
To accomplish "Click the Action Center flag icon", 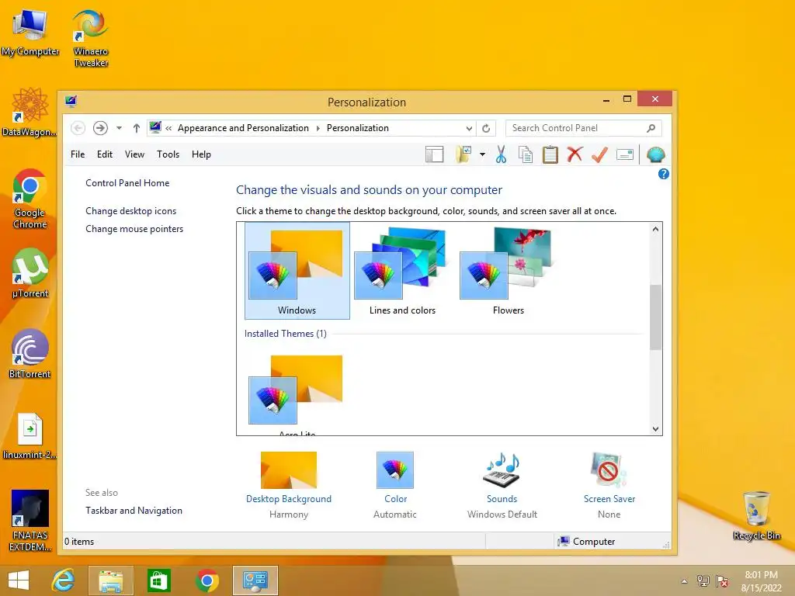I will 722,580.
